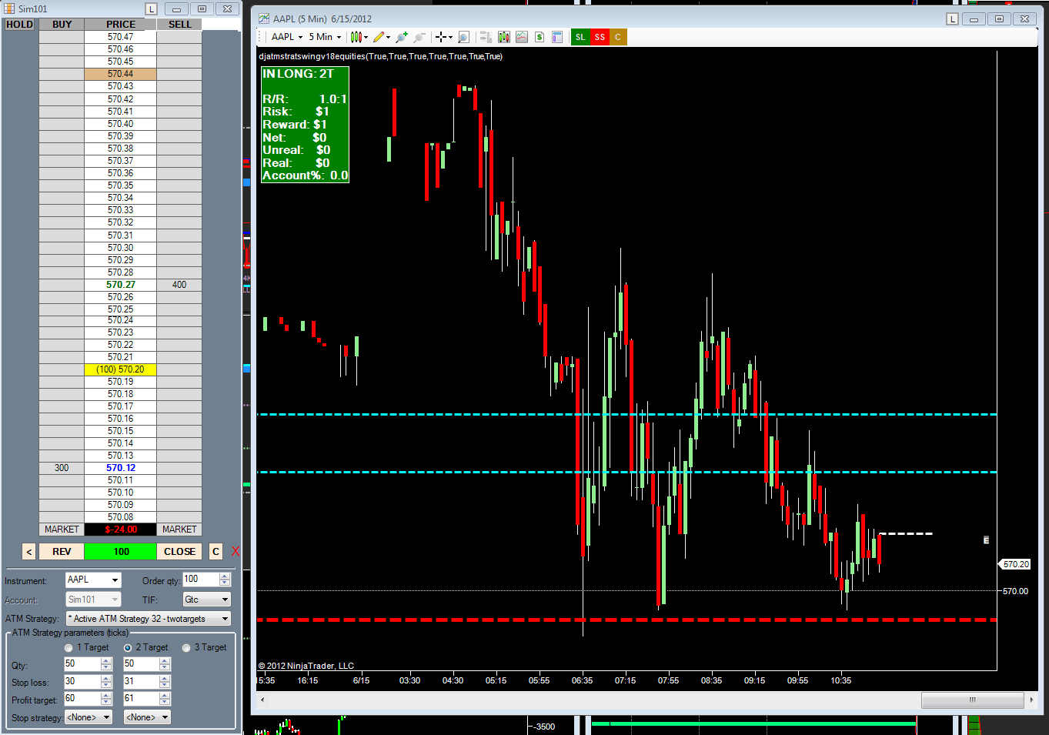The width and height of the screenshot is (1049, 735).
Task: Open the strategies dollar sheet icon
Action: tap(540, 37)
